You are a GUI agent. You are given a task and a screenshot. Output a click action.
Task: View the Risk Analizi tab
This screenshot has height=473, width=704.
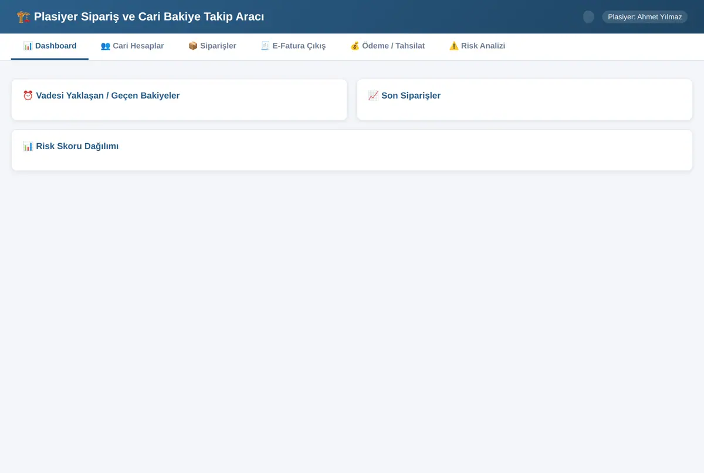(x=477, y=46)
